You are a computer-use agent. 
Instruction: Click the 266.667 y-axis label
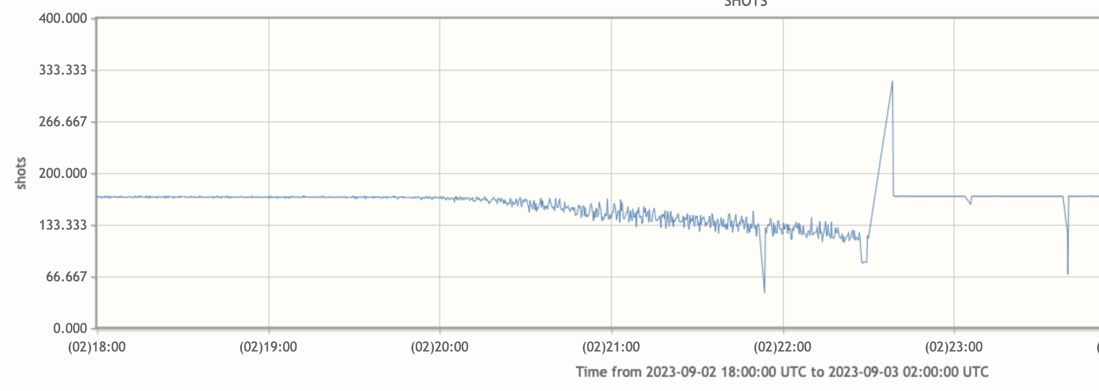tap(63, 122)
